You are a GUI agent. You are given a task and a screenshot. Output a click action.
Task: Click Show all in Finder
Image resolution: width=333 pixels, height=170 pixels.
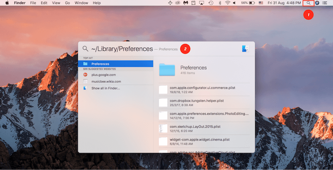pyautogui.click(x=105, y=88)
